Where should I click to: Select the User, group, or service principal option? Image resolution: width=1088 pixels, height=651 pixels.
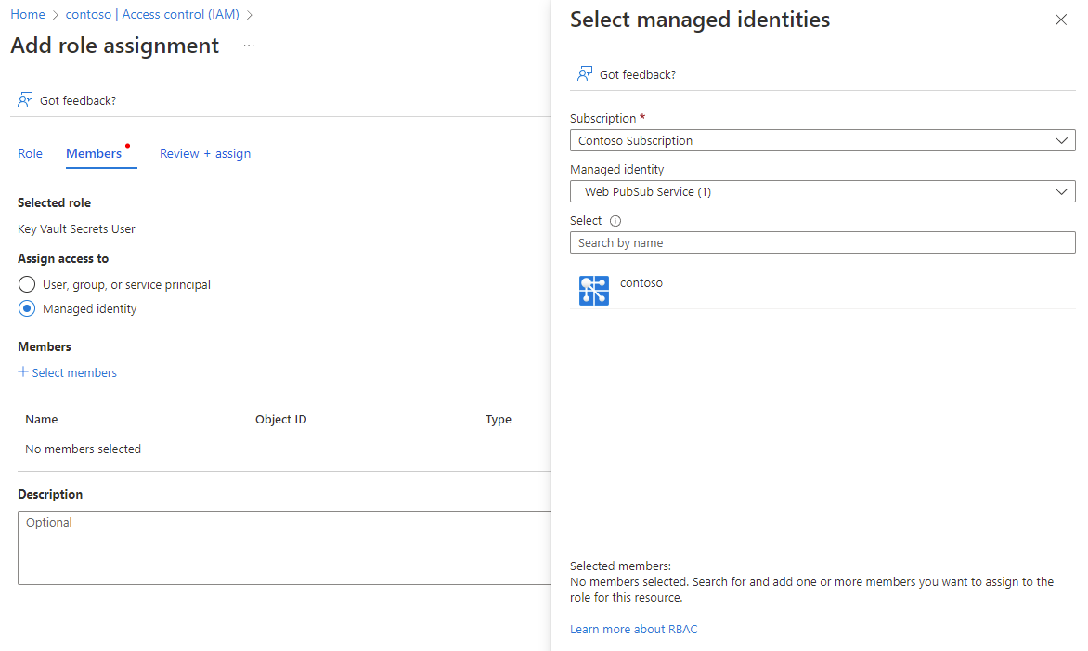click(x=27, y=284)
